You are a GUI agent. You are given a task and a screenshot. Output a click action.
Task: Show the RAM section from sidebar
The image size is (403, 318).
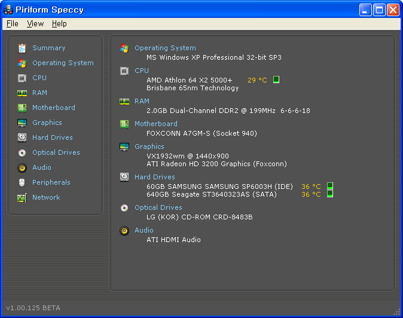(39, 93)
